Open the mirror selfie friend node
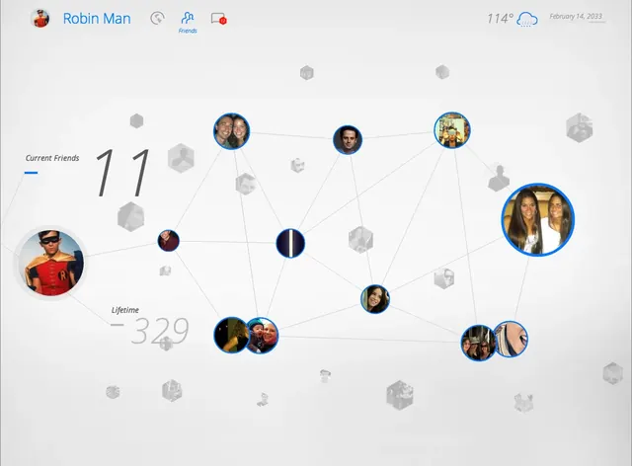The width and height of the screenshot is (632, 466). tap(452, 130)
